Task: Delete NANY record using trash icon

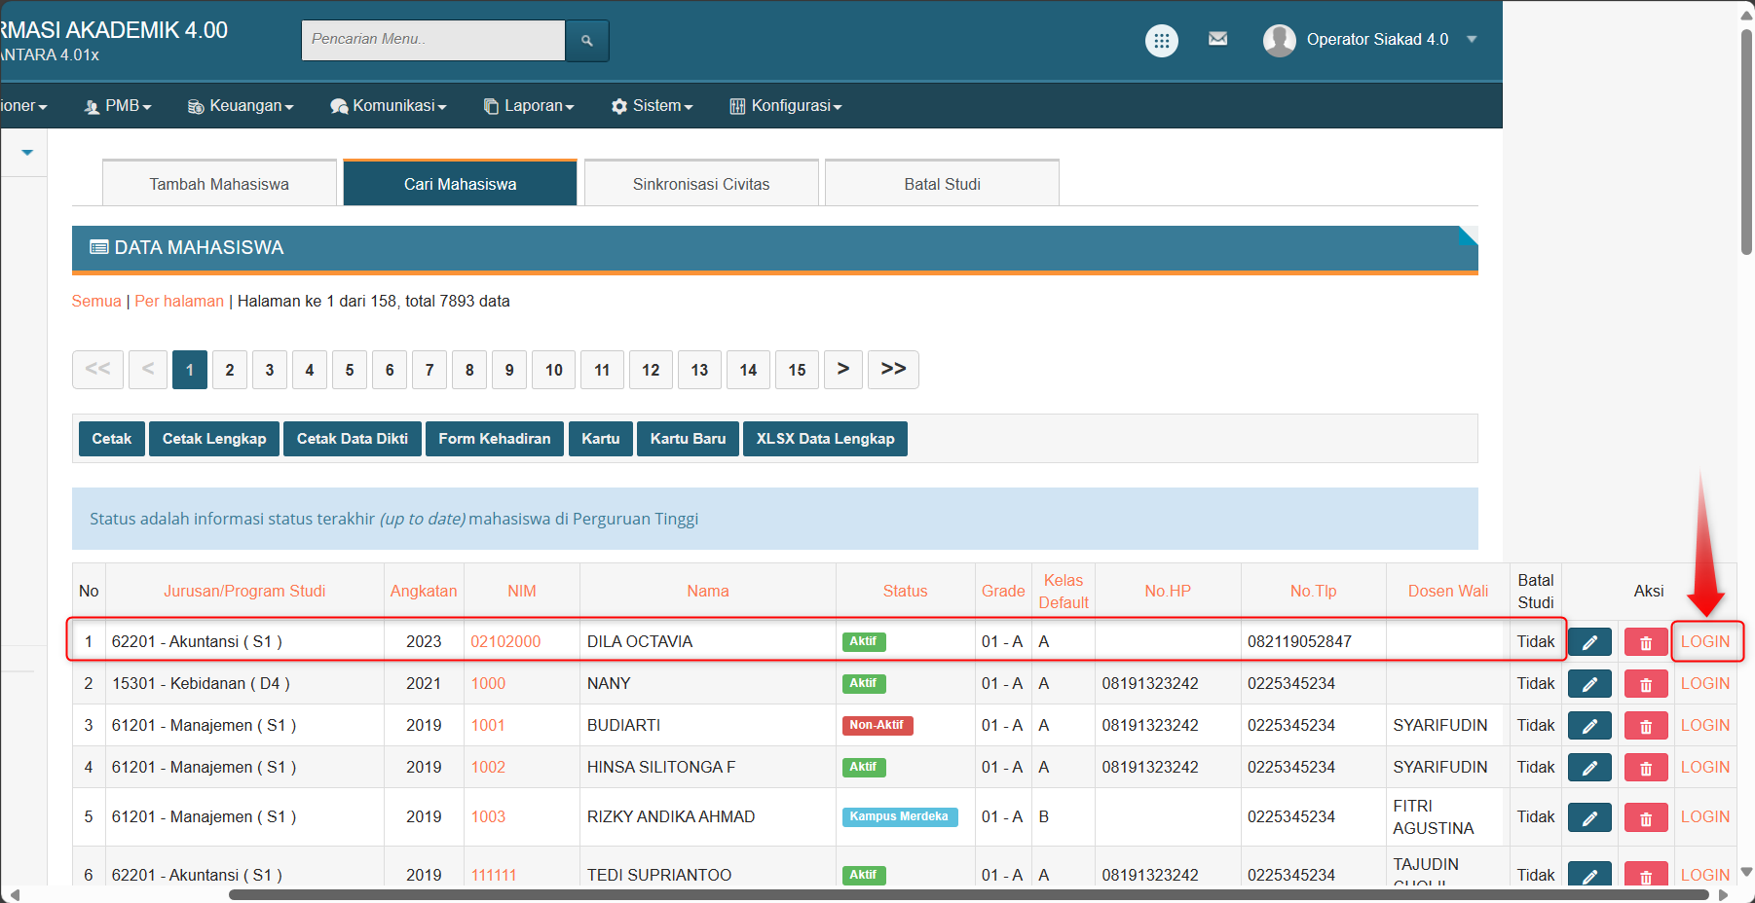Action: [1645, 684]
